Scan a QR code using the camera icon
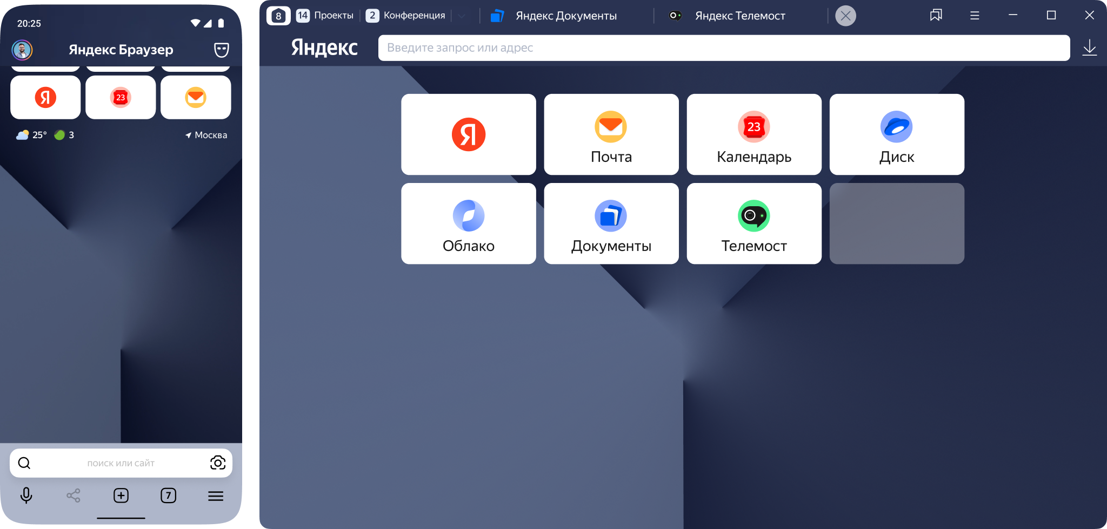Image resolution: width=1107 pixels, height=529 pixels. [218, 463]
